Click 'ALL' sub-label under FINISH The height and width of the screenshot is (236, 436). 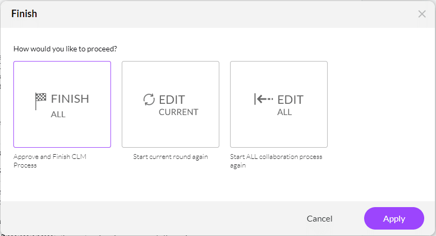click(58, 114)
